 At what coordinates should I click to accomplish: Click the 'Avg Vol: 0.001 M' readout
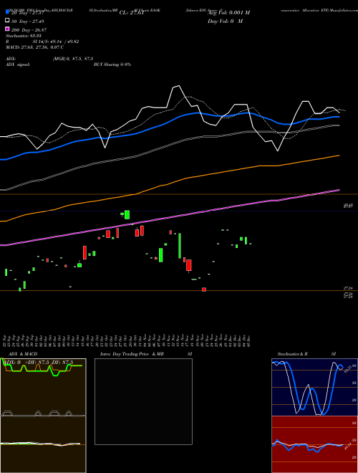[228, 13]
